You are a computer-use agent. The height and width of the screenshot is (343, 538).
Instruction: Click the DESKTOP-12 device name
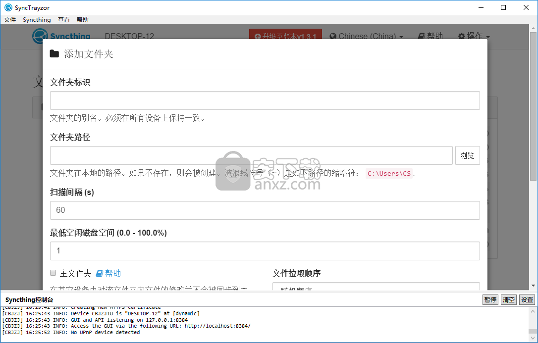[129, 36]
